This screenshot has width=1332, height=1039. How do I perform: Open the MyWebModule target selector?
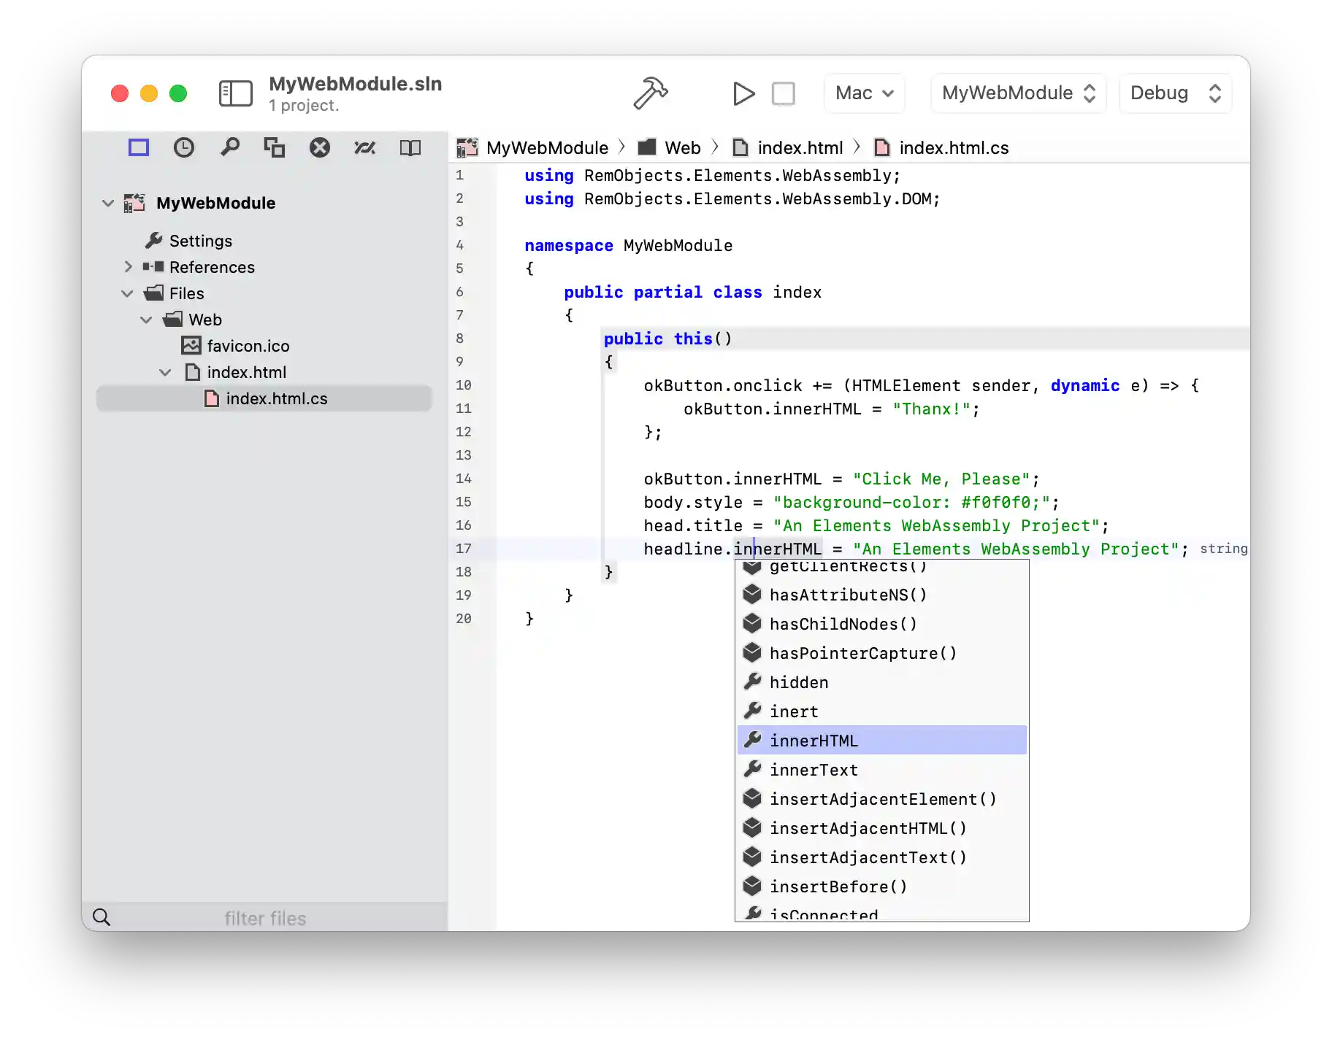pos(1018,93)
